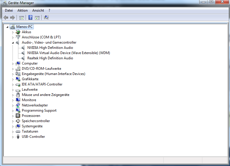This screenshot has height=166, width=230.
Task: Expand the Computer category arrow
Action: click(13, 64)
